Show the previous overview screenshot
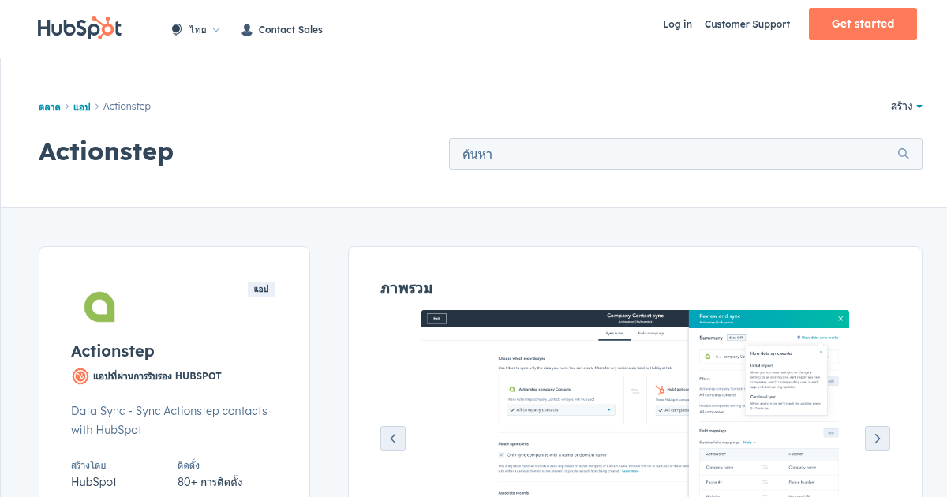Image resolution: width=947 pixels, height=497 pixels. (393, 439)
